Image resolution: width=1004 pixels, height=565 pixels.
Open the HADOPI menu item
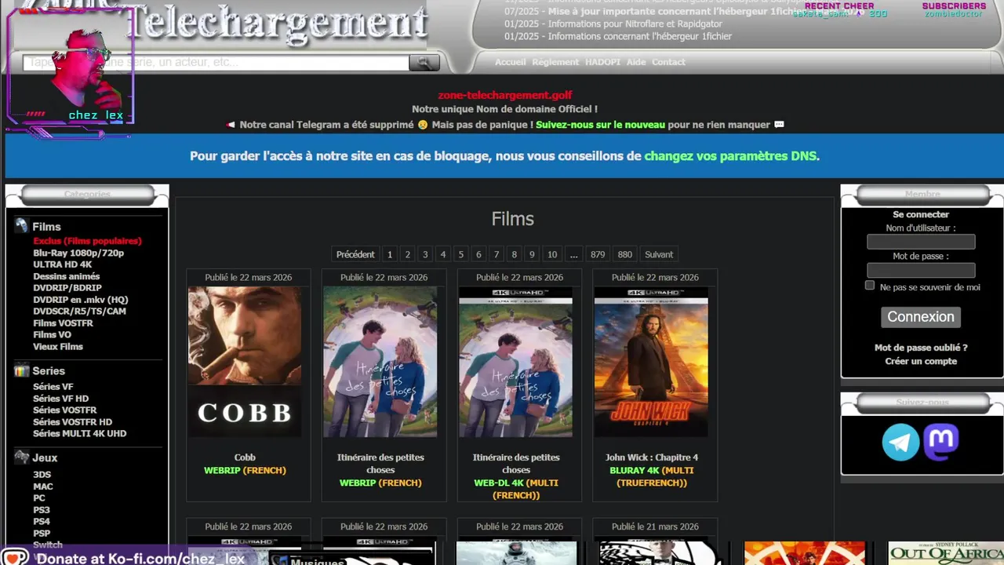[x=603, y=62]
